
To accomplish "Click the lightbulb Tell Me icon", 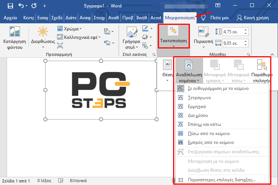I will pos(203,18).
